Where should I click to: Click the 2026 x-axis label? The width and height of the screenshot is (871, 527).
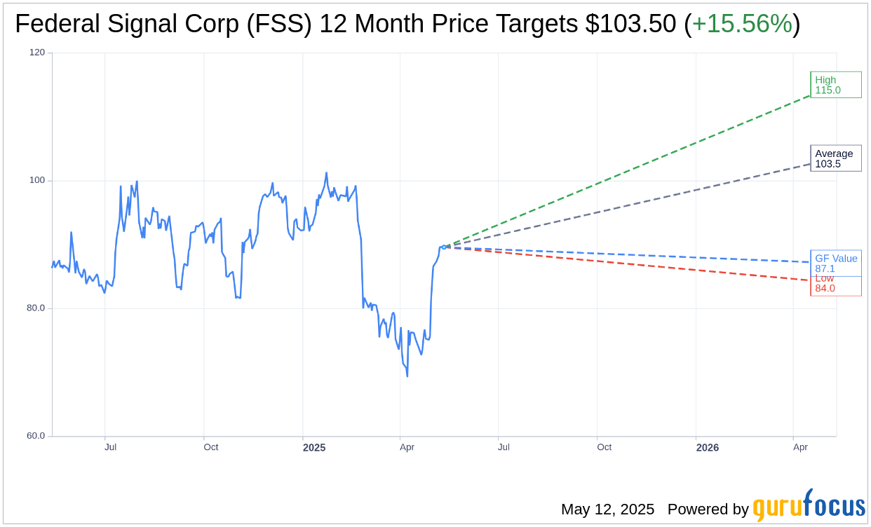coord(708,448)
